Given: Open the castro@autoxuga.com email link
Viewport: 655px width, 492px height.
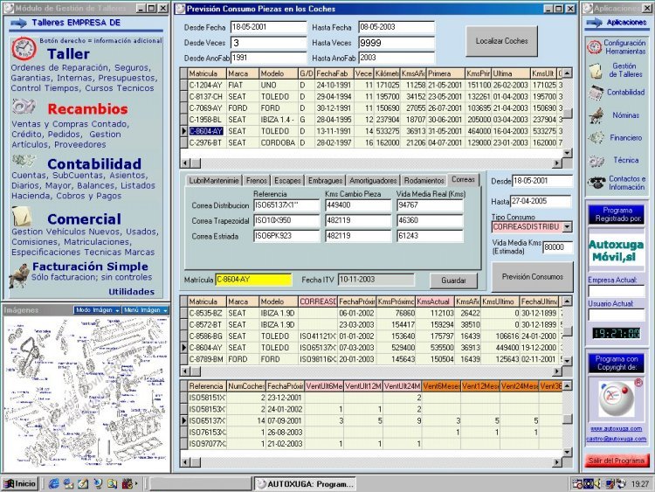Looking at the screenshot, I should pyautogui.click(x=617, y=439).
